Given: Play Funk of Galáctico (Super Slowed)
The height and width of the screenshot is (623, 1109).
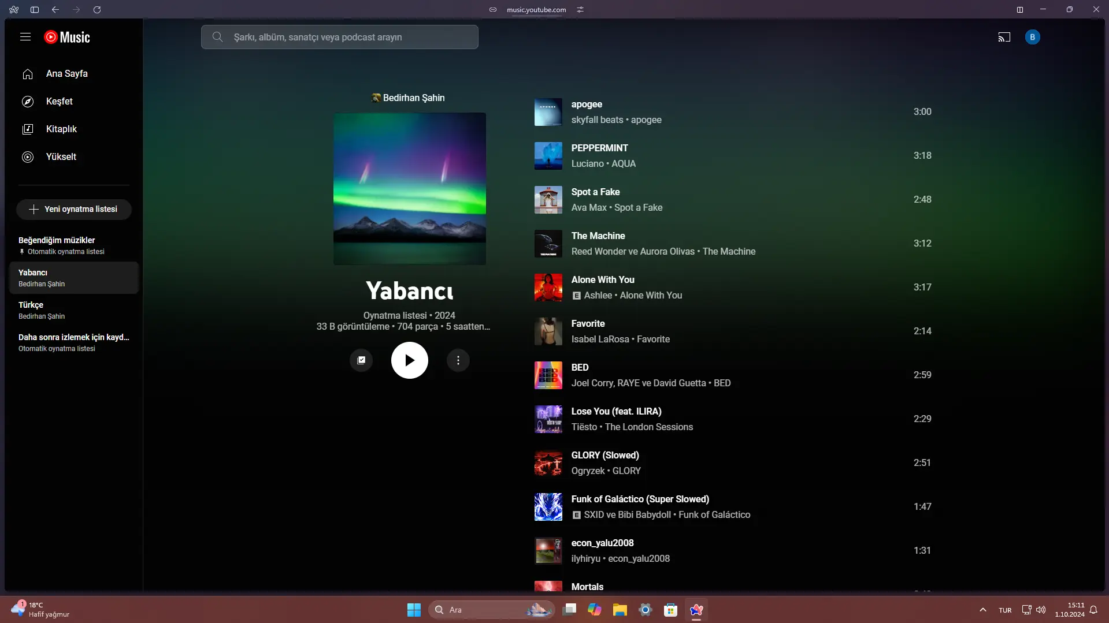Looking at the screenshot, I should click(x=640, y=499).
